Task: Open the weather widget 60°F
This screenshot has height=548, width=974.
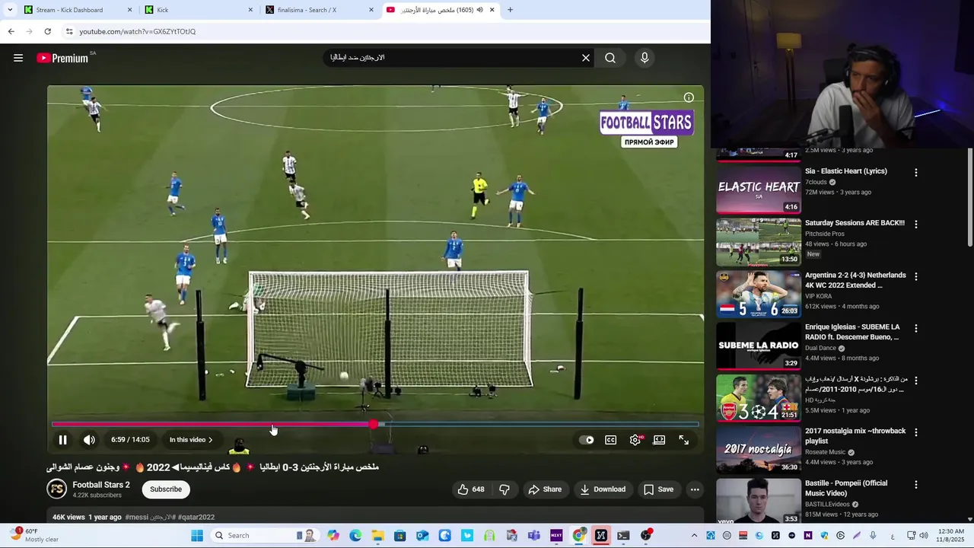Action: 34,535
